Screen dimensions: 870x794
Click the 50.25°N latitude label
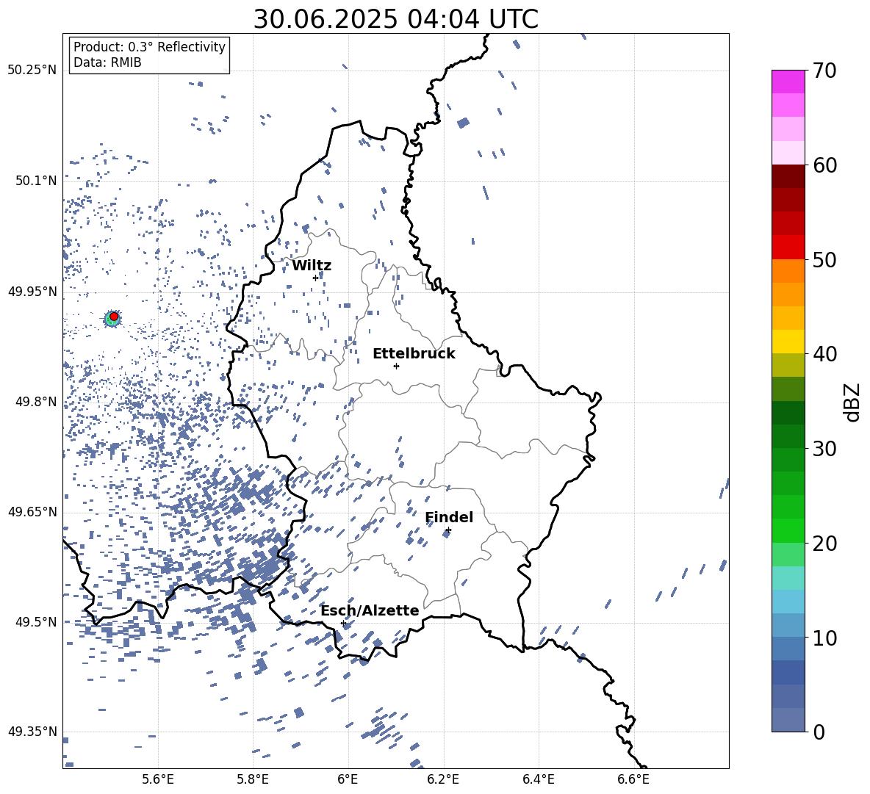click(32, 71)
